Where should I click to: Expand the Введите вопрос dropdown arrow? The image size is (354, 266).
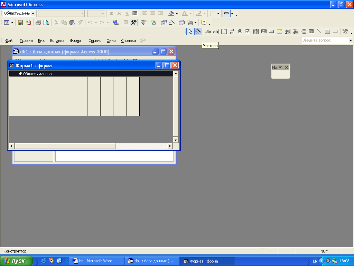(x=351, y=41)
